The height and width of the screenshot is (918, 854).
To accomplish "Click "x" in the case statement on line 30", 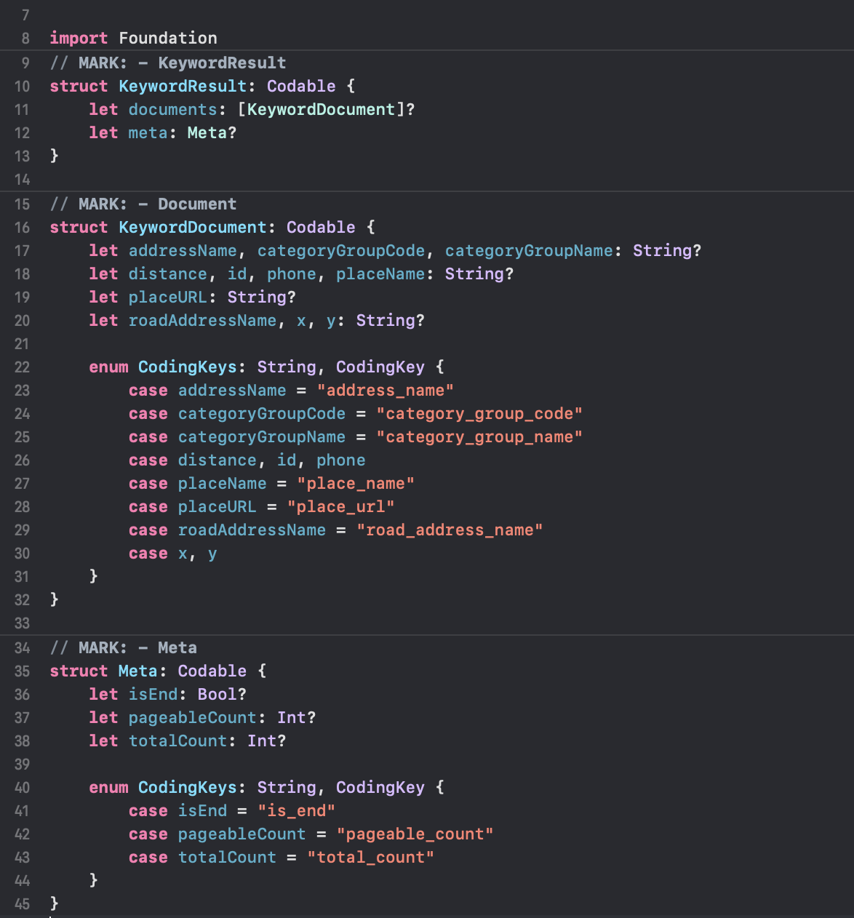I will tap(183, 554).
